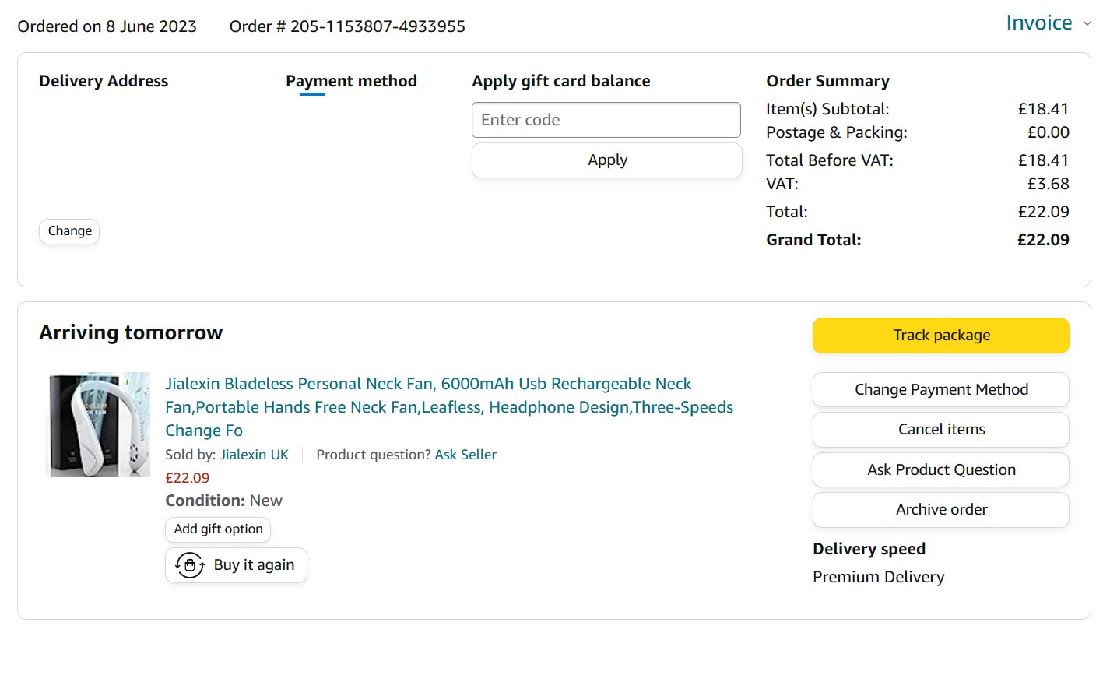1110x682 pixels.
Task: Apply the gift card balance
Action: click(x=606, y=160)
